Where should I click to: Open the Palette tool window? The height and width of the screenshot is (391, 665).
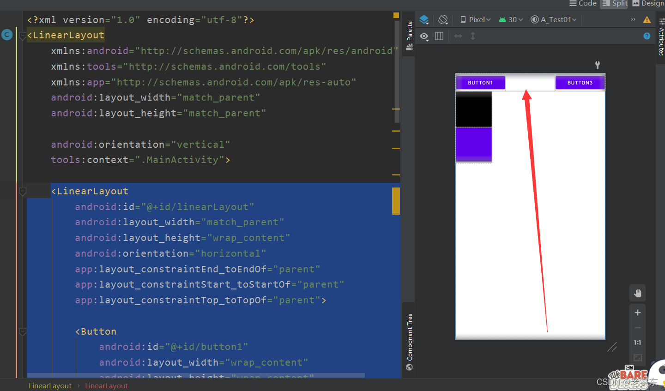click(409, 36)
